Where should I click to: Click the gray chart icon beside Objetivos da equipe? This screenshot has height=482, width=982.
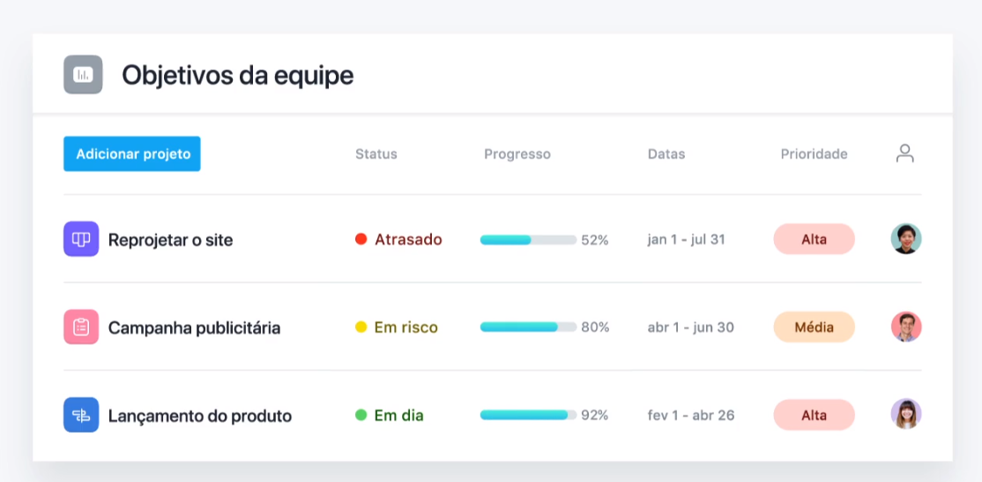83,75
